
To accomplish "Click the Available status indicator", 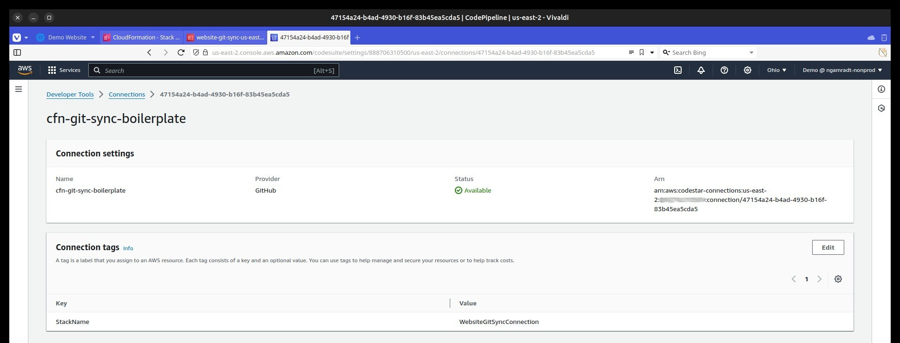I will coord(473,190).
